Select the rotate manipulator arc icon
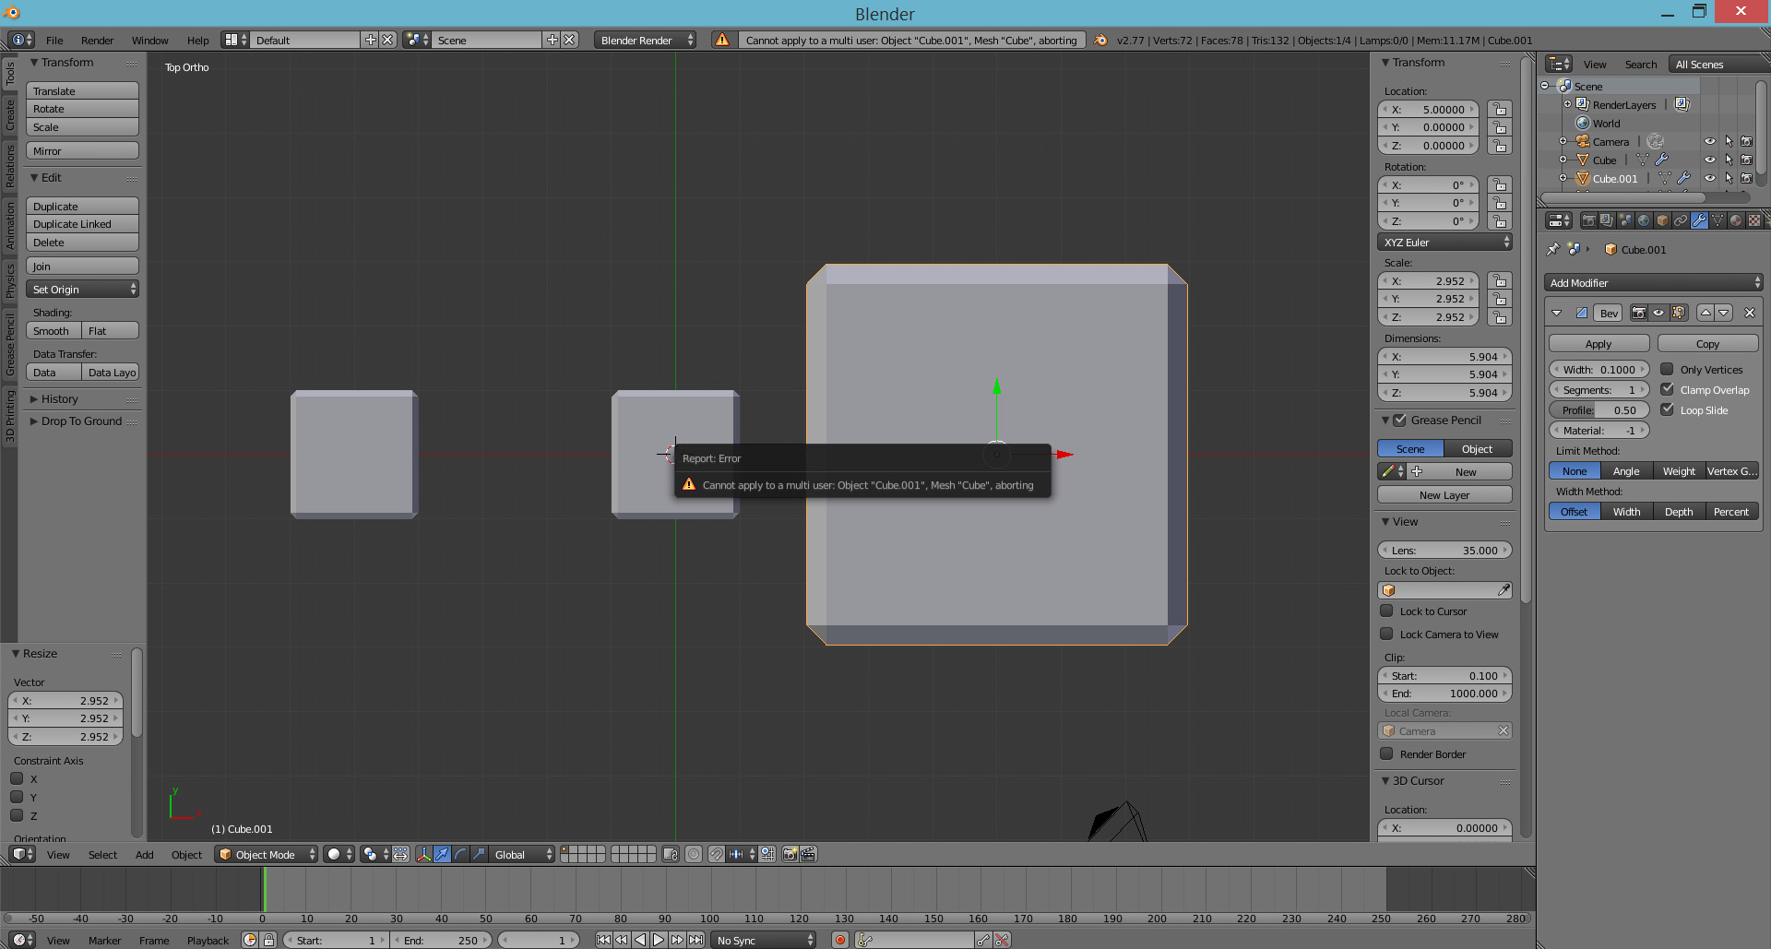Viewport: 1771px width, 949px height. [460, 854]
